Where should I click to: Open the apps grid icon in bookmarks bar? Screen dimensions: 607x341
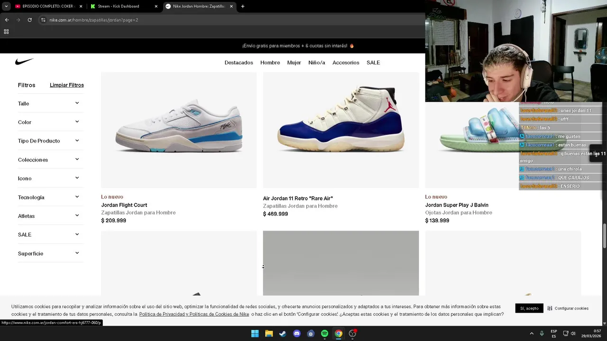pyautogui.click(x=6, y=32)
